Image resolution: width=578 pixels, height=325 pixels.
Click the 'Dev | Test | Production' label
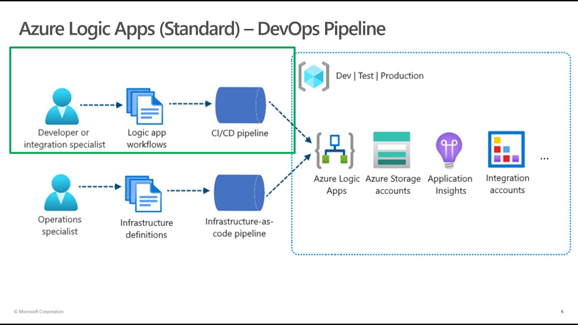(x=380, y=76)
